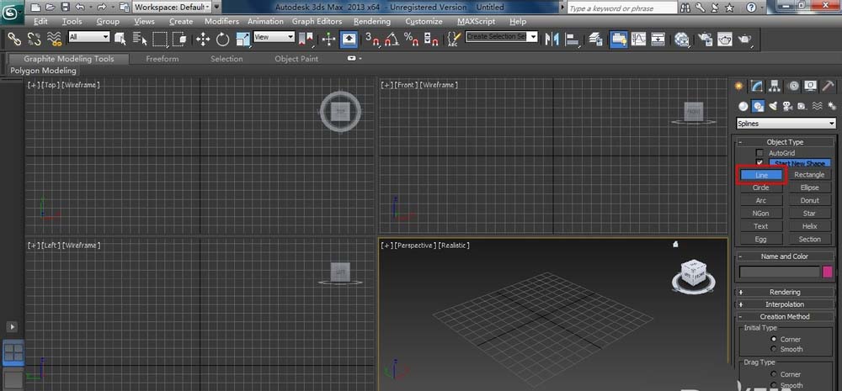Enable the AutoGrid checkbox

point(759,153)
